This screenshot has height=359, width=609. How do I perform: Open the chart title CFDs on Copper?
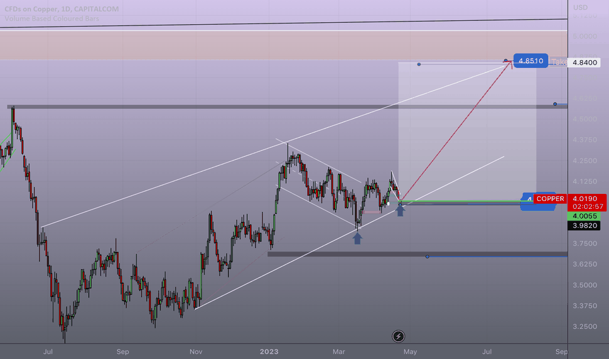tap(62, 8)
